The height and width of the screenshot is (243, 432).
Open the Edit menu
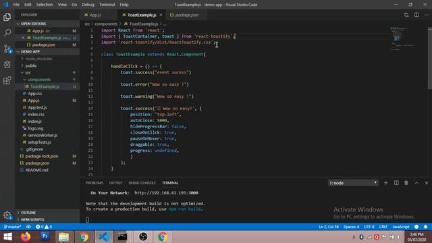[x=28, y=5]
